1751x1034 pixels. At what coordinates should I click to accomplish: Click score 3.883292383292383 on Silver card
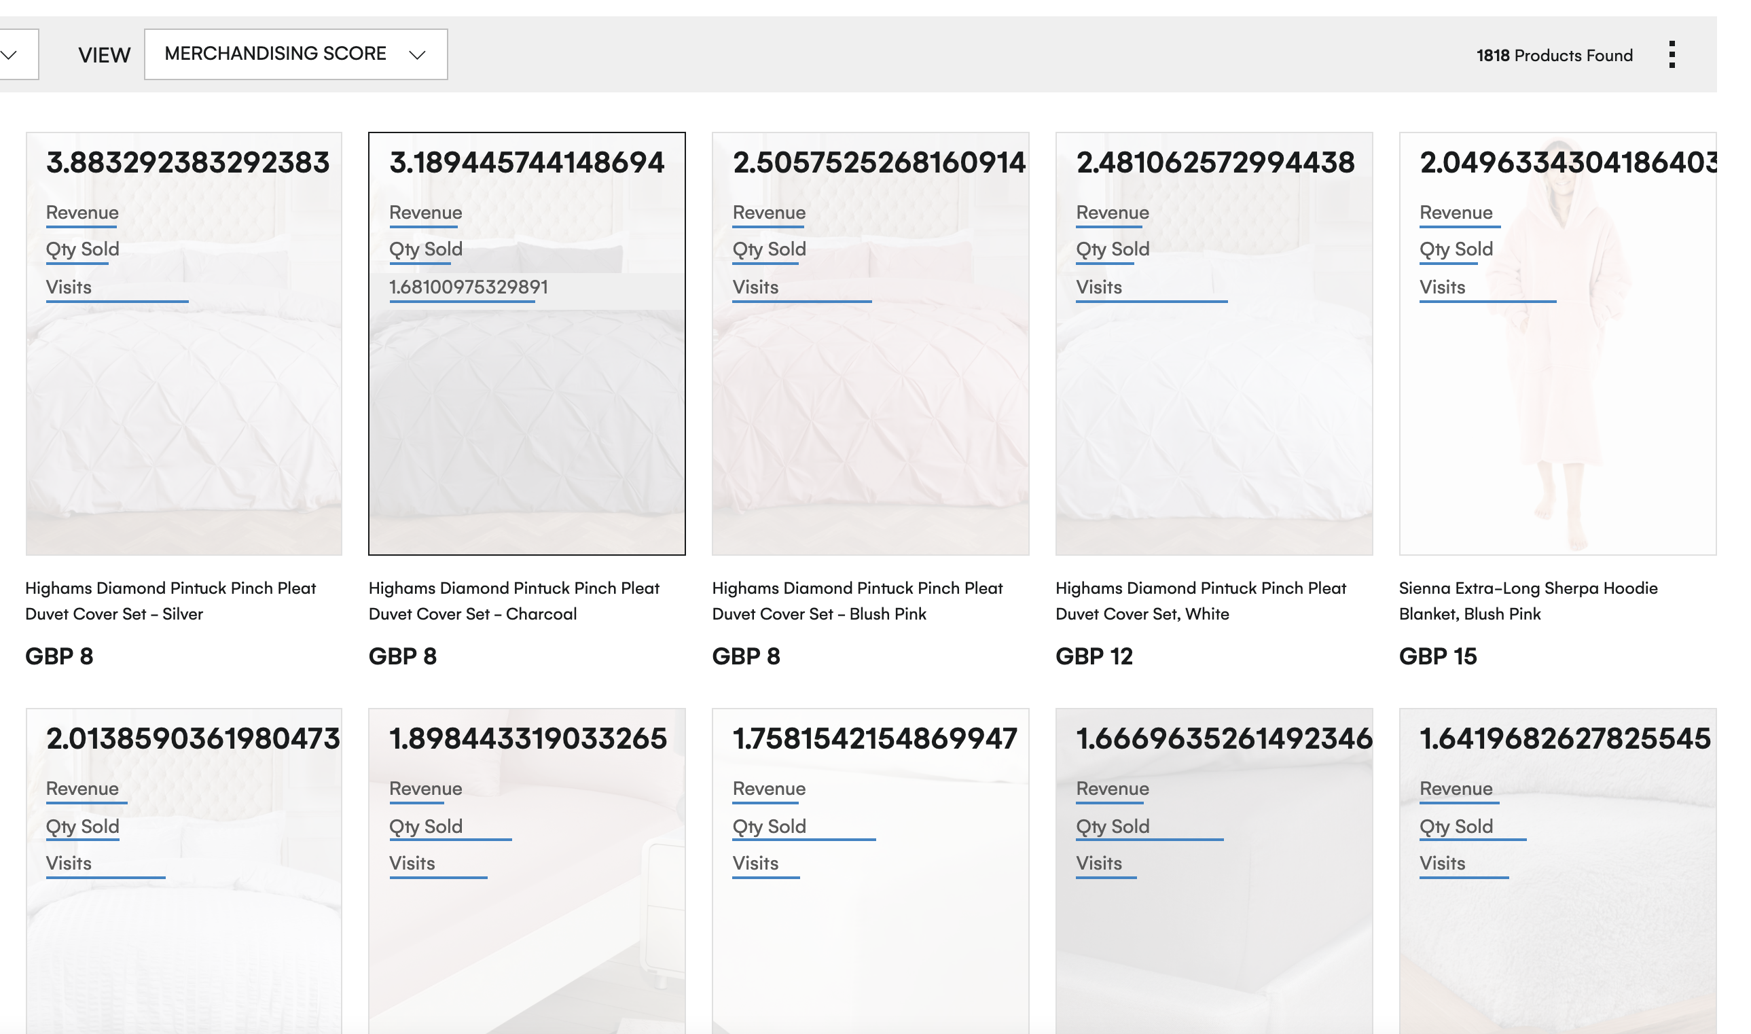pos(188,162)
